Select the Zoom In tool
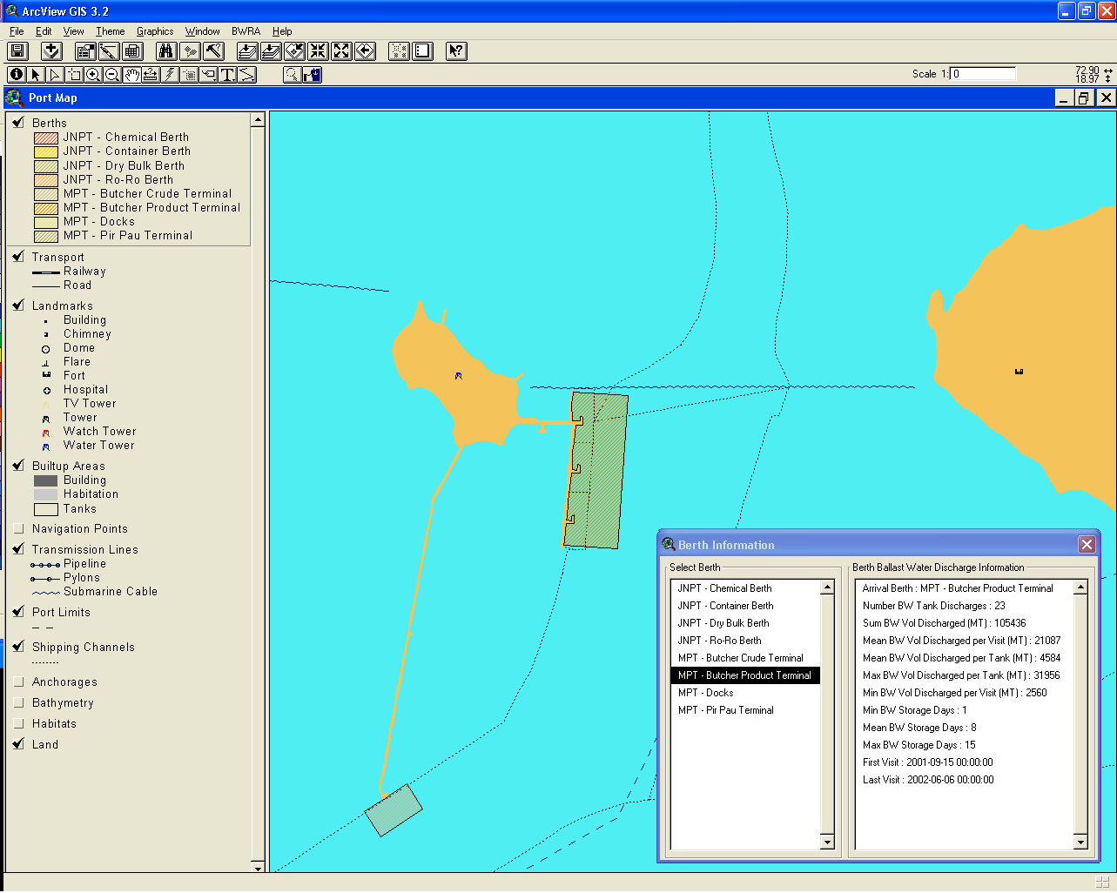Screen dimensions: 1117x893 pyautogui.click(x=93, y=75)
